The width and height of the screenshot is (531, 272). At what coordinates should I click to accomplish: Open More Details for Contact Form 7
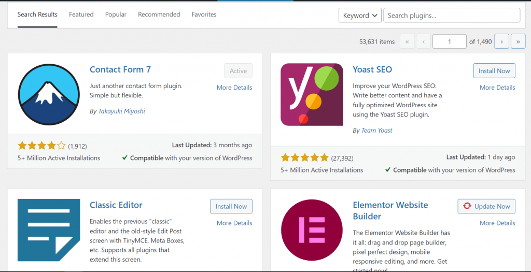(x=234, y=87)
